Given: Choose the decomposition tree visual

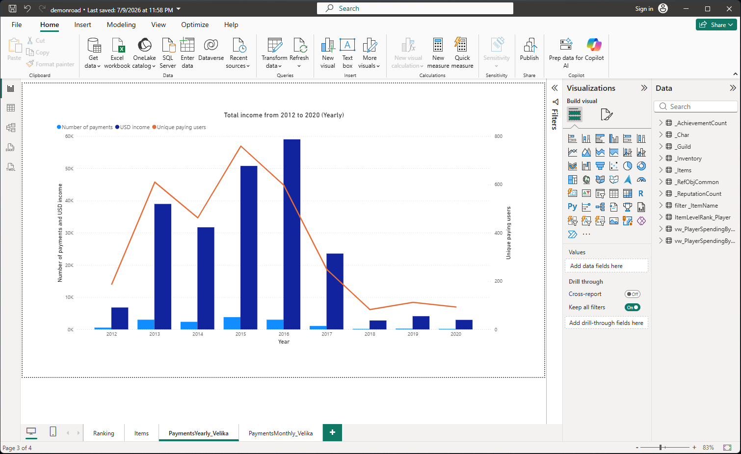Looking at the screenshot, I should 600,207.
